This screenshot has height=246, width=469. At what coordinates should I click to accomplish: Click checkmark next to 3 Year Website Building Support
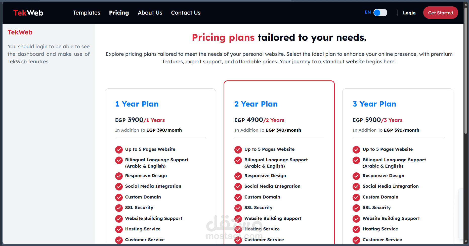[x=356, y=219]
